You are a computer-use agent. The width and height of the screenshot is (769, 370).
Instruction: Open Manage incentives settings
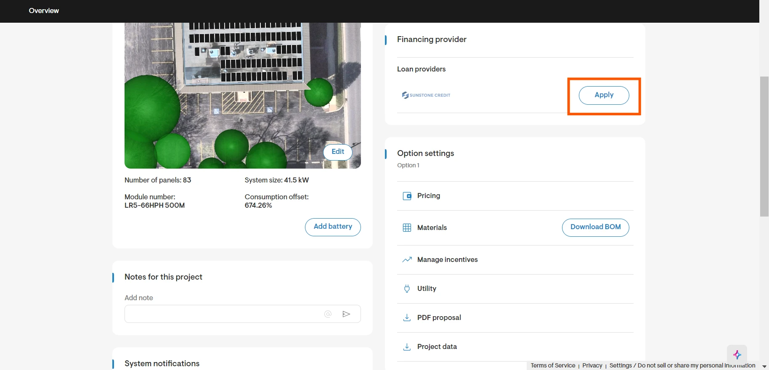[x=515, y=260]
